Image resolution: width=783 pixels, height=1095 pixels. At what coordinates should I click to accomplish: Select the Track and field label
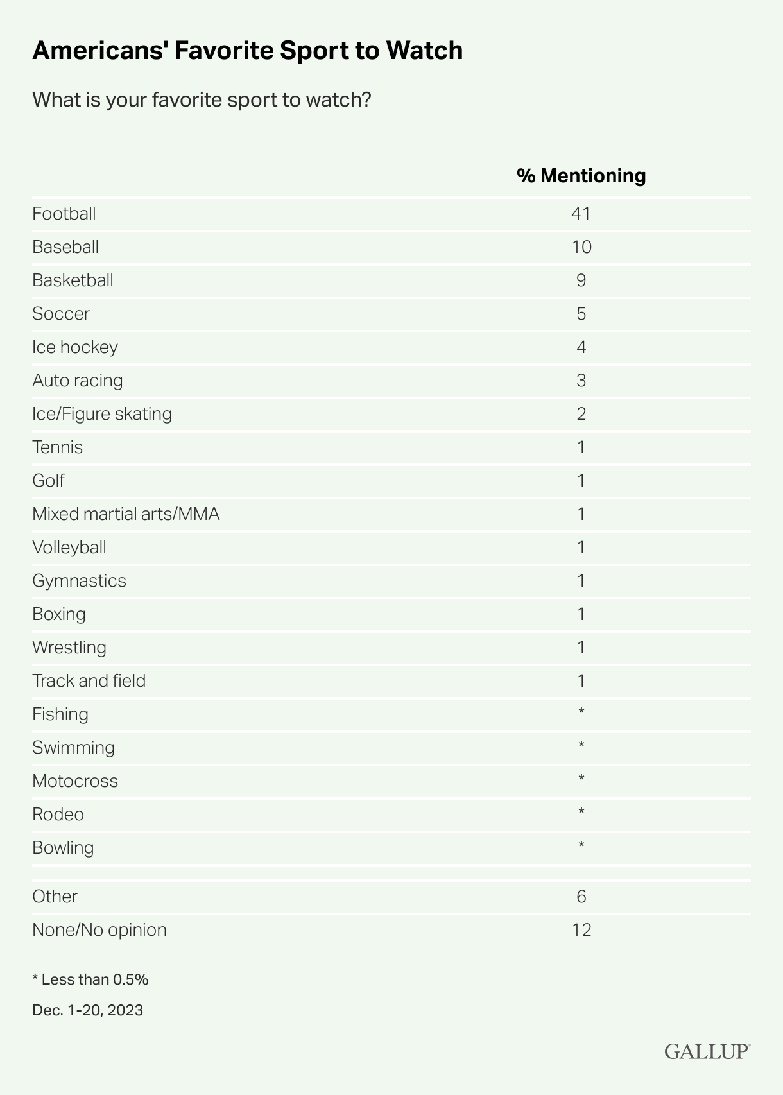coord(89,680)
